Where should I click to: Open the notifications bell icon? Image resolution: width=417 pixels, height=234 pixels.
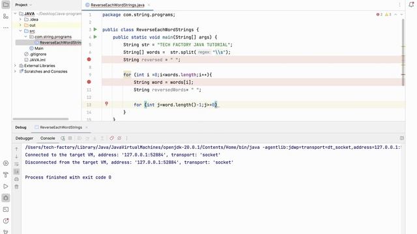click(x=411, y=5)
